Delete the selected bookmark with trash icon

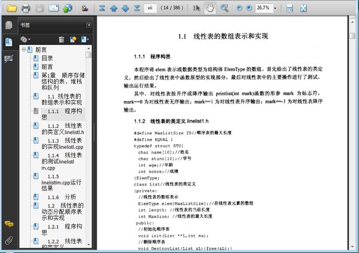tap(60, 39)
